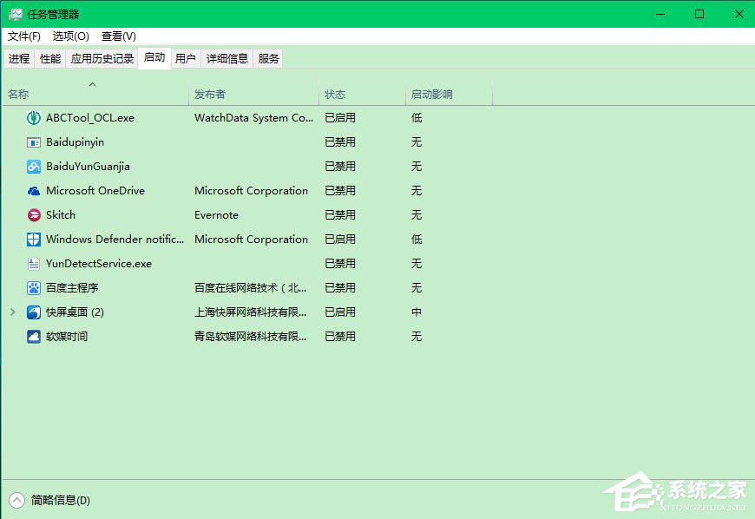
Task: Click the Baidupinyin icon
Action: 33,141
